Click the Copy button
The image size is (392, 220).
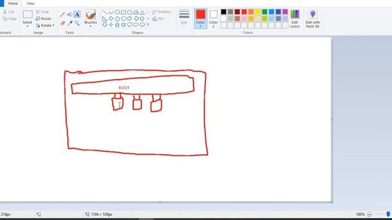tap(9, 18)
